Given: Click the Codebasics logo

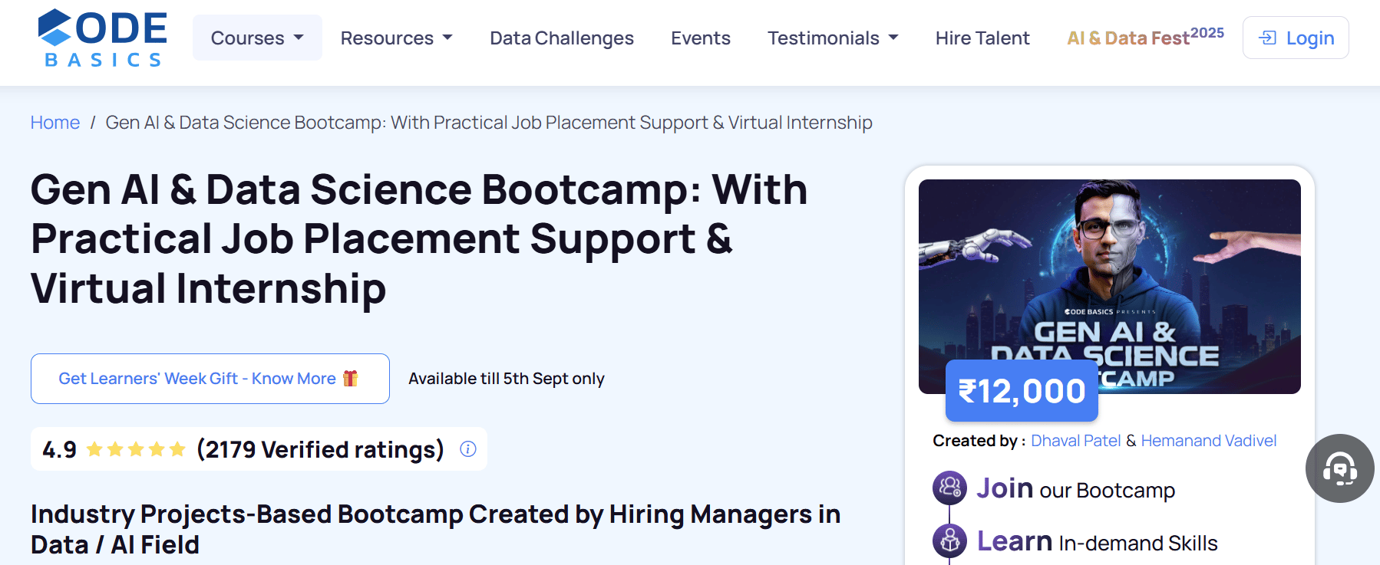Looking at the screenshot, I should coord(102,38).
